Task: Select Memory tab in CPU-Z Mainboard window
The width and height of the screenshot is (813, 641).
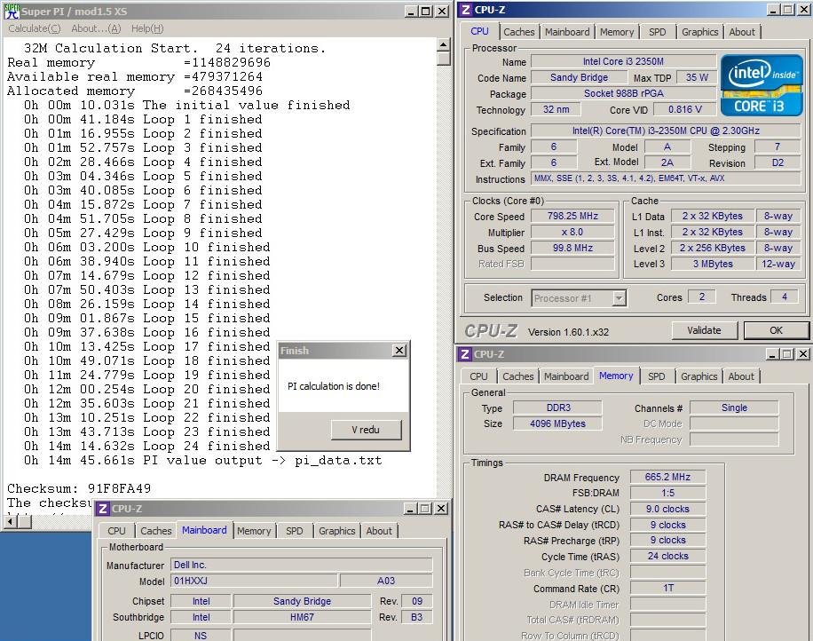Action: pyautogui.click(x=254, y=531)
